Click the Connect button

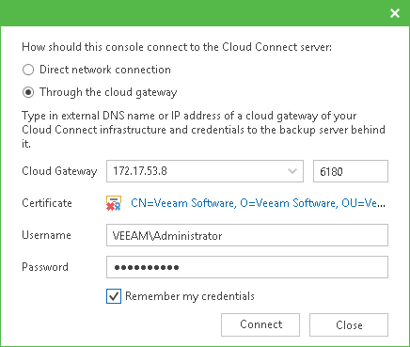pos(260,324)
